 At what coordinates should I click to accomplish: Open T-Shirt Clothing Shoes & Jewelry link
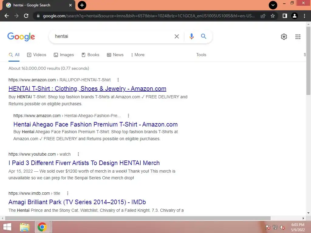87,89
